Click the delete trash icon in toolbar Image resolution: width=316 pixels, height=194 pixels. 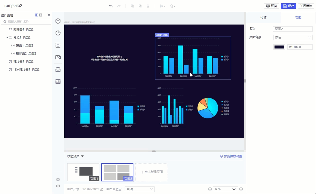pyautogui.click(x=148, y=6)
